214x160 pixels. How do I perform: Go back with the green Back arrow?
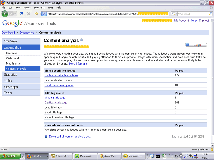point(5,14)
